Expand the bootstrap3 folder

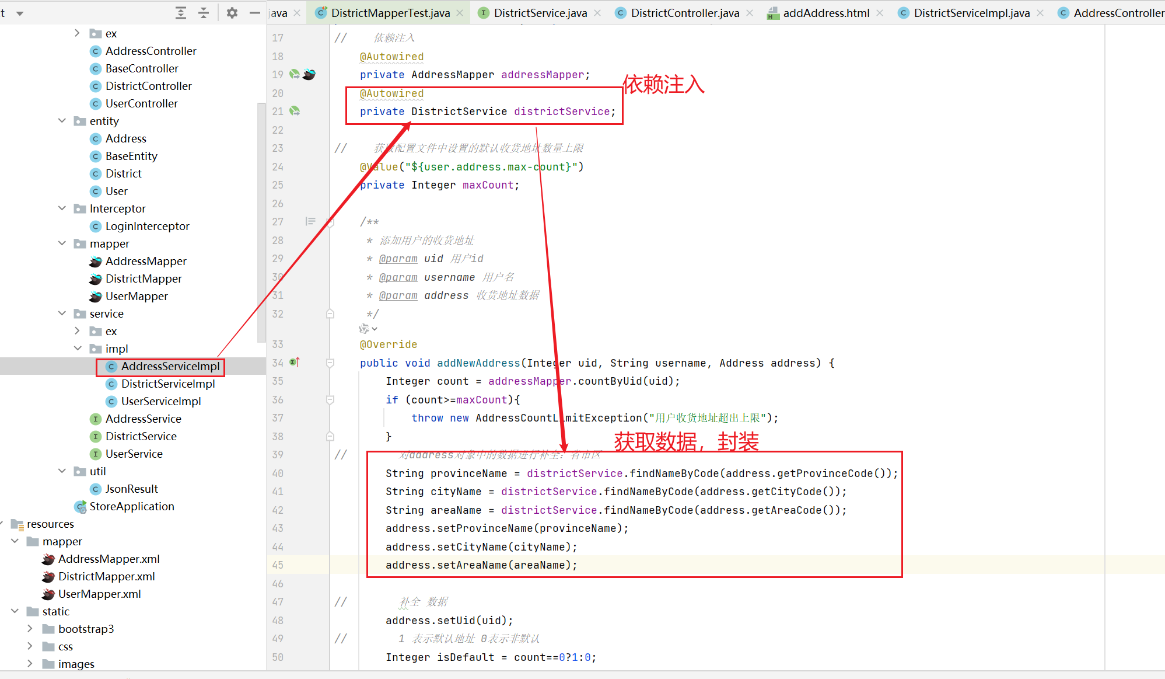[x=30, y=629]
